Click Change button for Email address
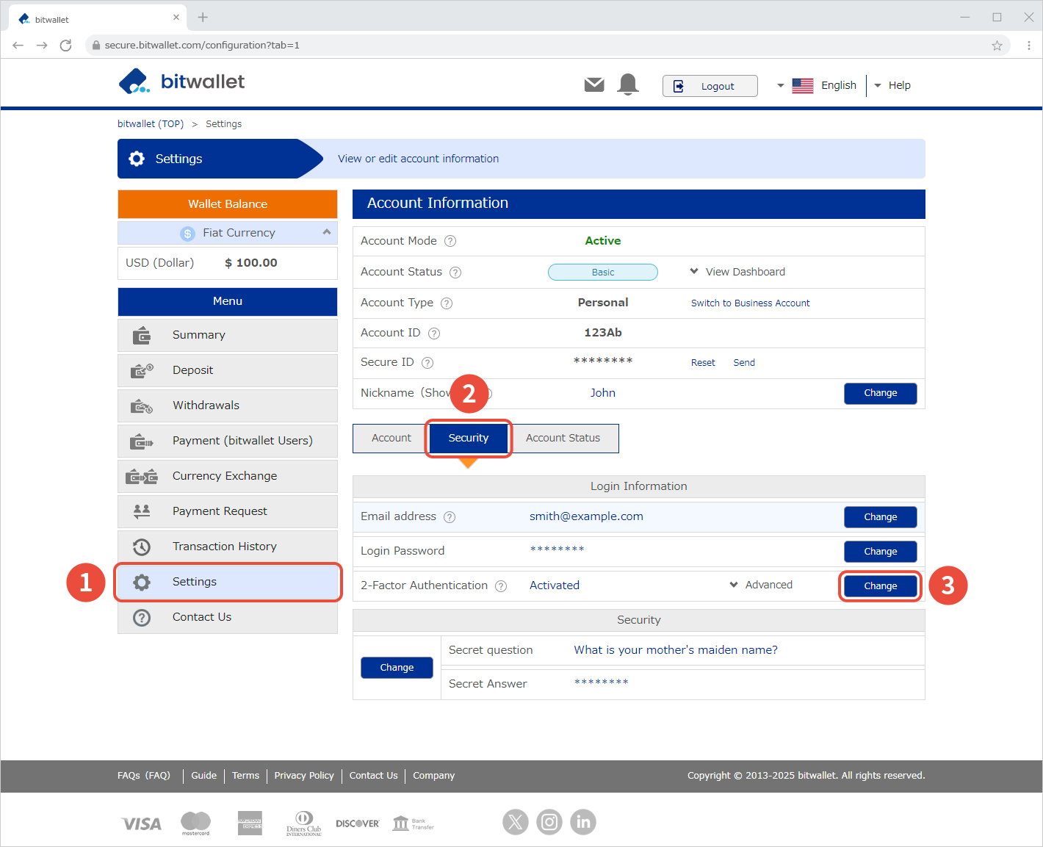 [x=880, y=517]
